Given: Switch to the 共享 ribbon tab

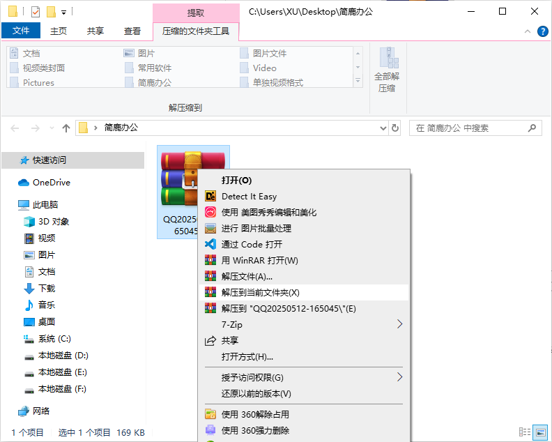Looking at the screenshot, I should [x=95, y=31].
